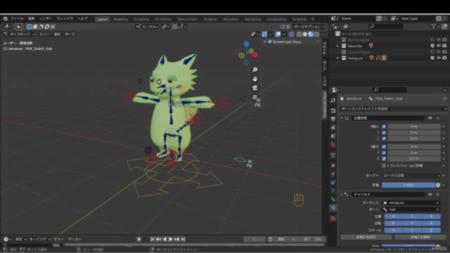This screenshot has height=253, width=450.
Task: Open the ポーズ menu in viewport header
Action: (x=70, y=34)
